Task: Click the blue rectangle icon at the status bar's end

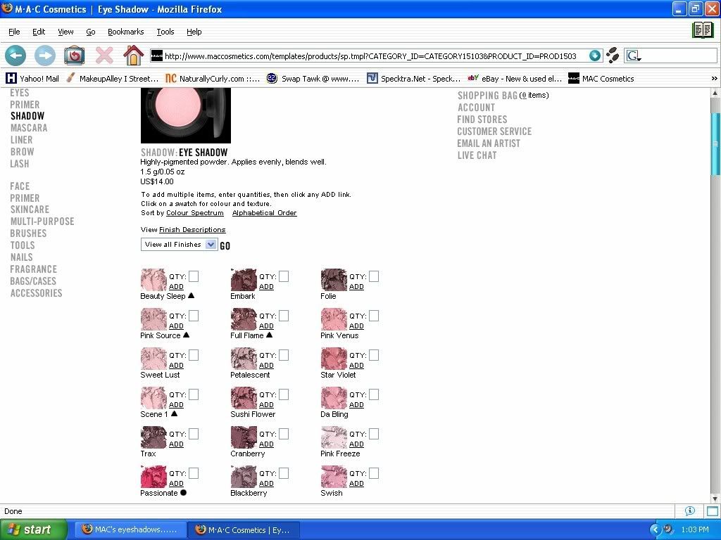Action: point(713,511)
